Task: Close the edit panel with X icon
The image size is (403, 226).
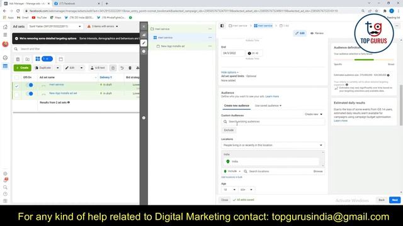Action: click(x=144, y=26)
